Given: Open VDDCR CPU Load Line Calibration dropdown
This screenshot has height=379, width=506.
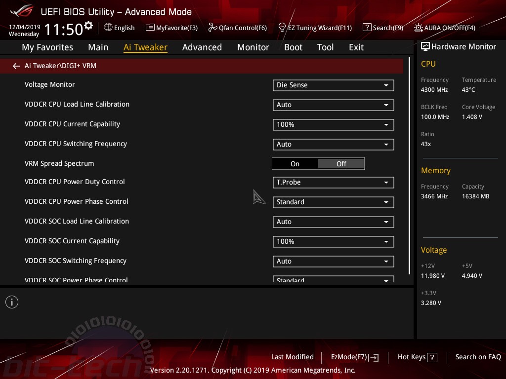Looking at the screenshot, I should click(334, 105).
